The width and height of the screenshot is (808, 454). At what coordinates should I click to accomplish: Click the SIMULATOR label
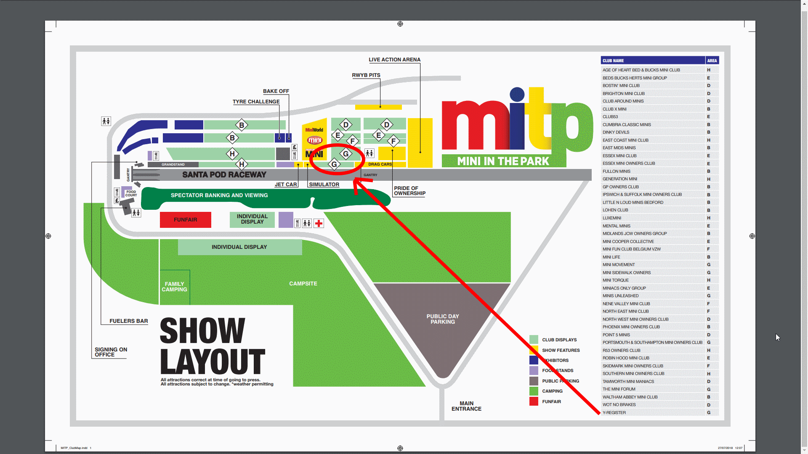[x=324, y=185]
